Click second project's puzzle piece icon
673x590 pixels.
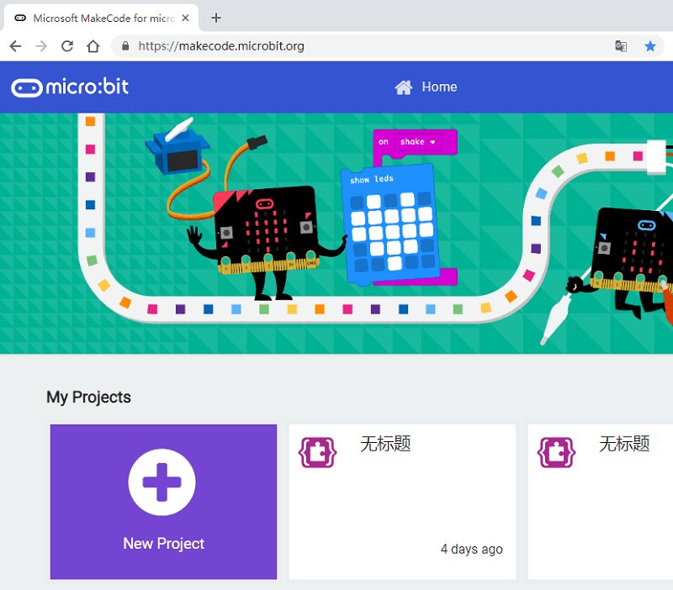(x=556, y=451)
